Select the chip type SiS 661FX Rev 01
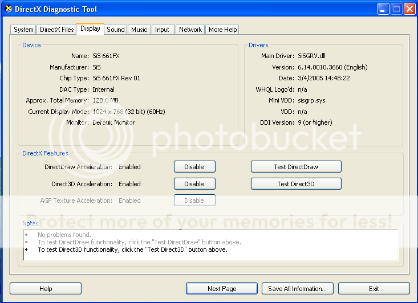 pyautogui.click(x=116, y=78)
